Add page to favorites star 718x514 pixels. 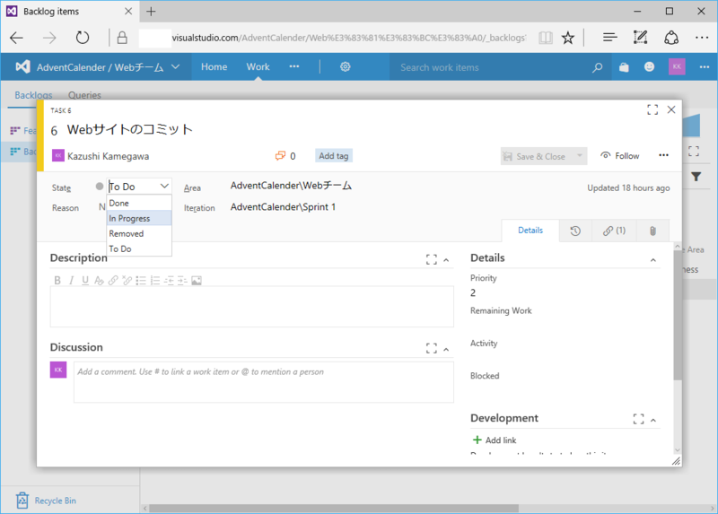click(568, 38)
